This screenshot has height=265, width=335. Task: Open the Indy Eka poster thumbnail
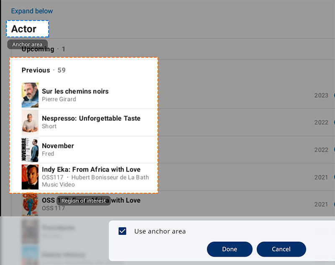(x=30, y=177)
